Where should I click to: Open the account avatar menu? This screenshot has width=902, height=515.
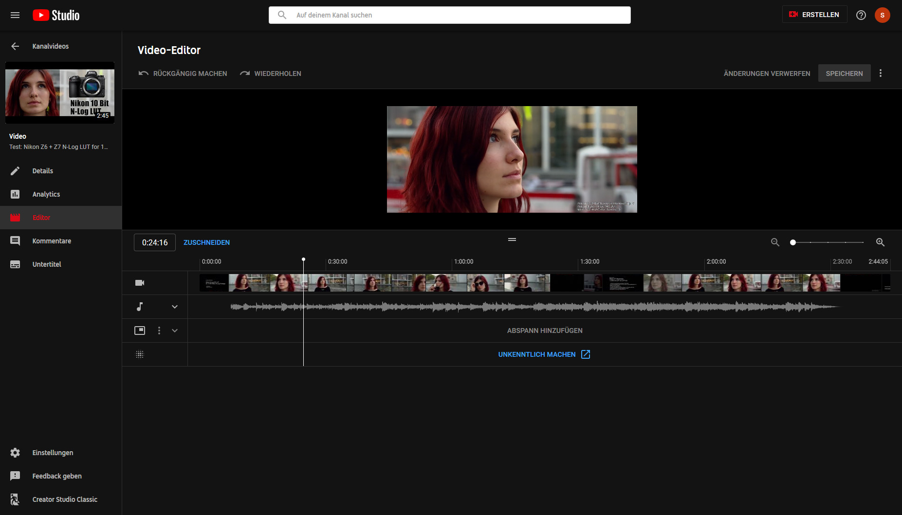point(882,15)
